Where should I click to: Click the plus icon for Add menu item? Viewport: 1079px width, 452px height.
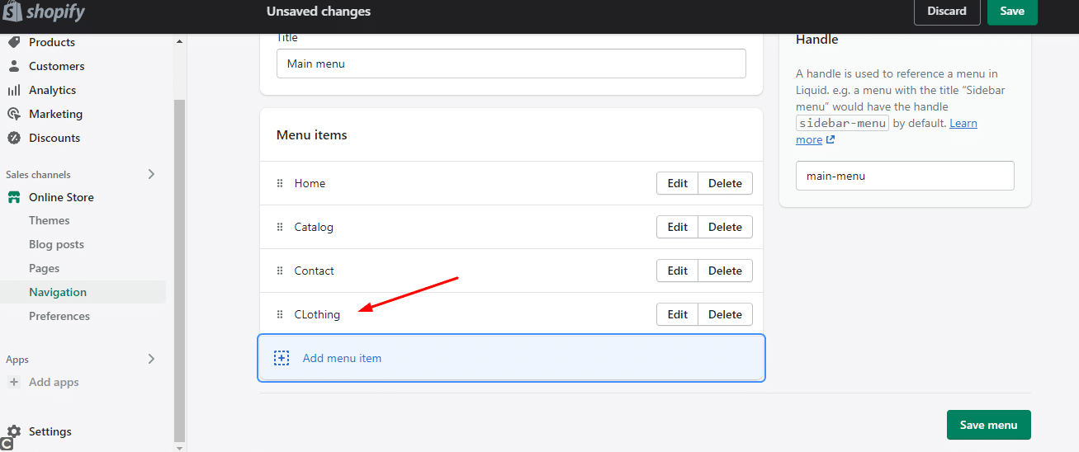point(282,358)
